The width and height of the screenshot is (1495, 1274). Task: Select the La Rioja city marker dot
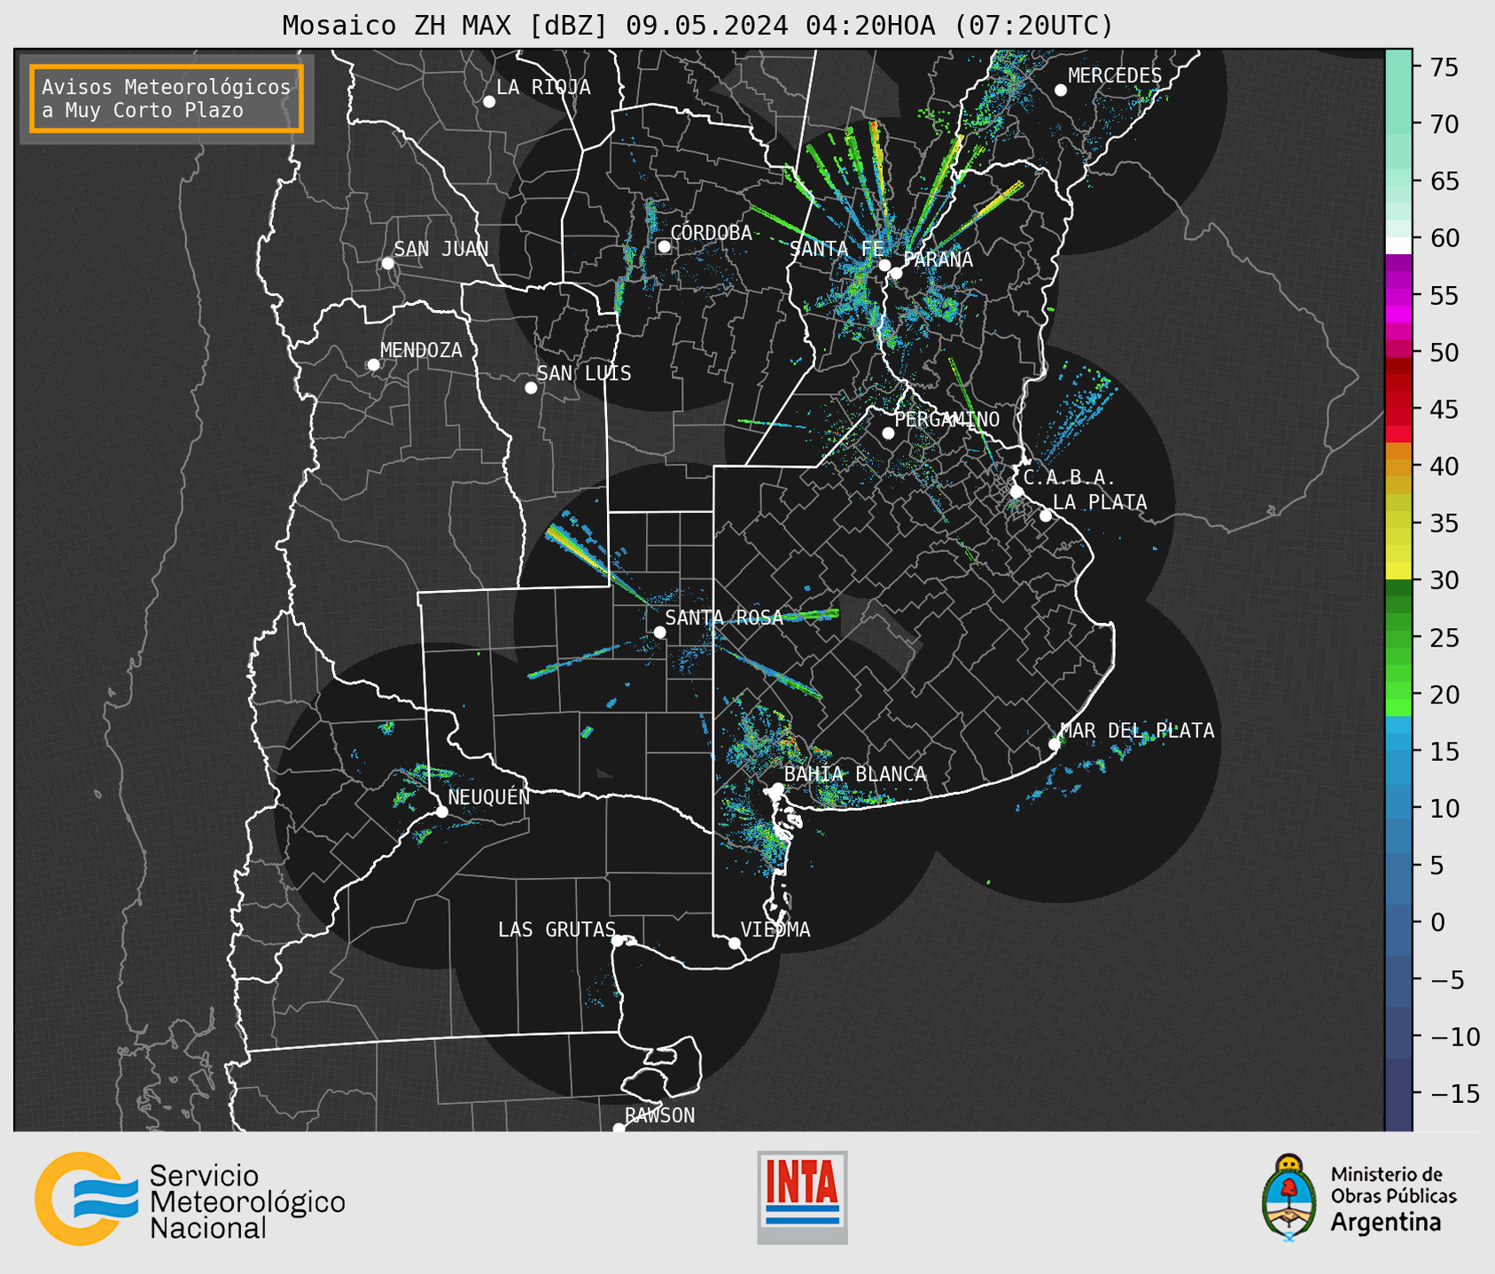tap(488, 102)
